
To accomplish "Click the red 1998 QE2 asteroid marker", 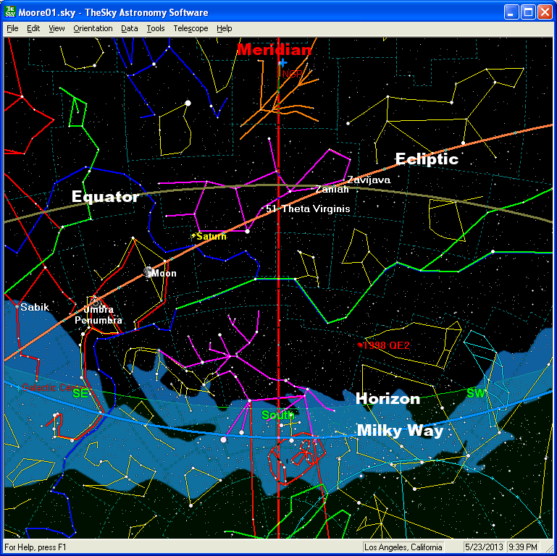I will [x=359, y=345].
